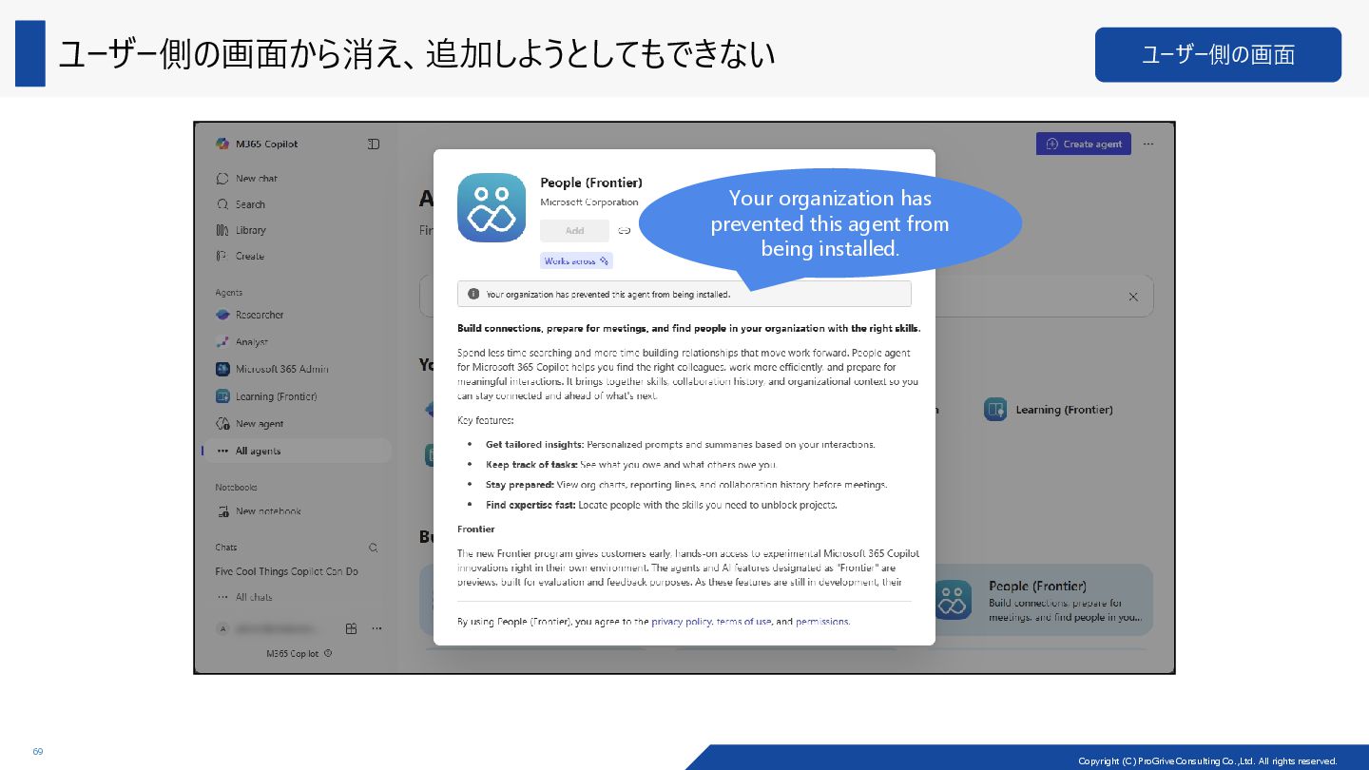Click the People (Frontier) title in dialog
This screenshot has height=770, width=1369.
591,183
